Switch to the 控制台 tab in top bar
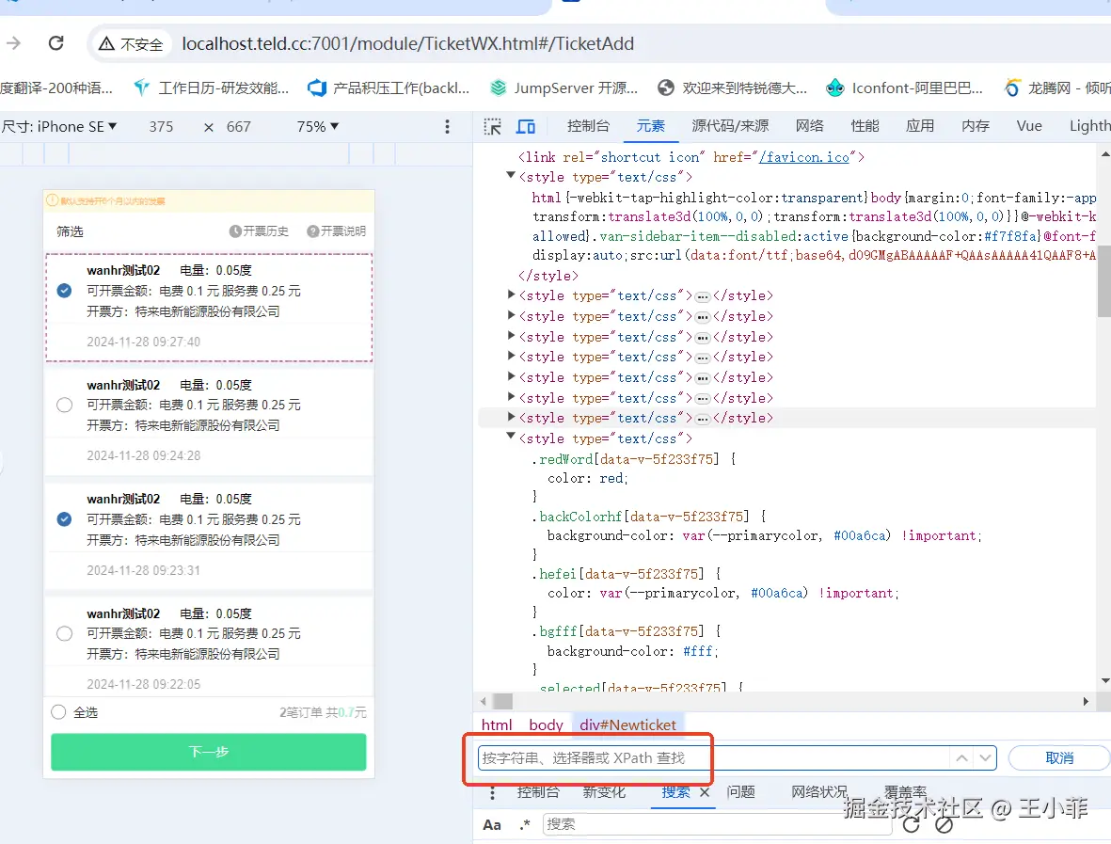Image resolution: width=1111 pixels, height=844 pixels. pyautogui.click(x=588, y=126)
